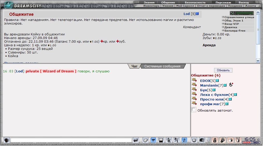The image size is (263, 146).
Task: Click the EXIT door icon
Action: coord(238,140)
